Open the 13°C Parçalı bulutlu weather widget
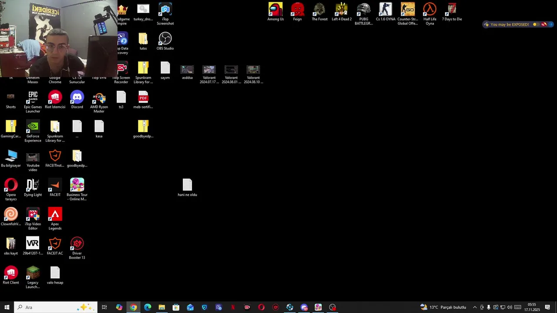This screenshot has height=313, width=557. pyautogui.click(x=443, y=307)
